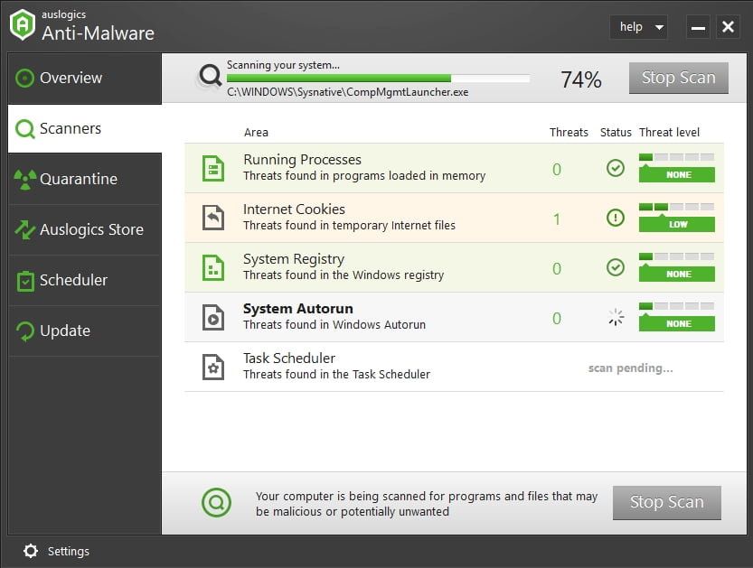Go to the Auslogics Store section
753x568 pixels.
pos(84,229)
